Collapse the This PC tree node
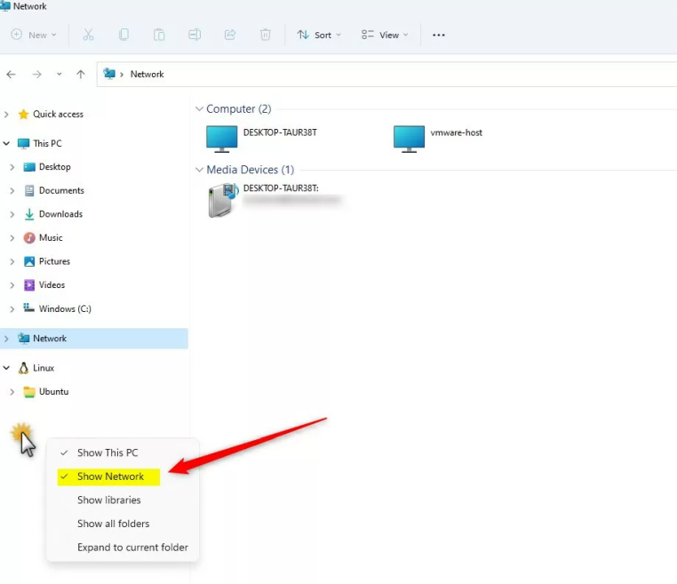Viewport: 677px width, 584px height. [7, 143]
